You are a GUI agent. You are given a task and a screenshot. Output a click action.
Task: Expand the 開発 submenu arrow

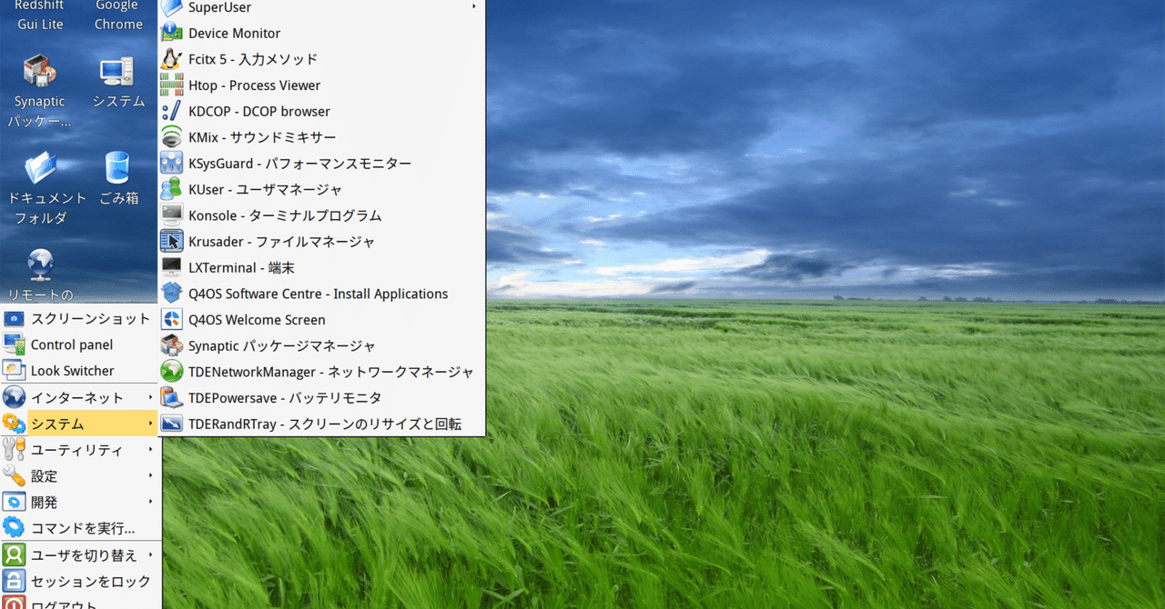(x=150, y=502)
